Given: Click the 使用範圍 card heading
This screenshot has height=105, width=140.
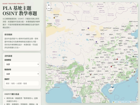Looking at the screenshot, I should coord(8,34).
